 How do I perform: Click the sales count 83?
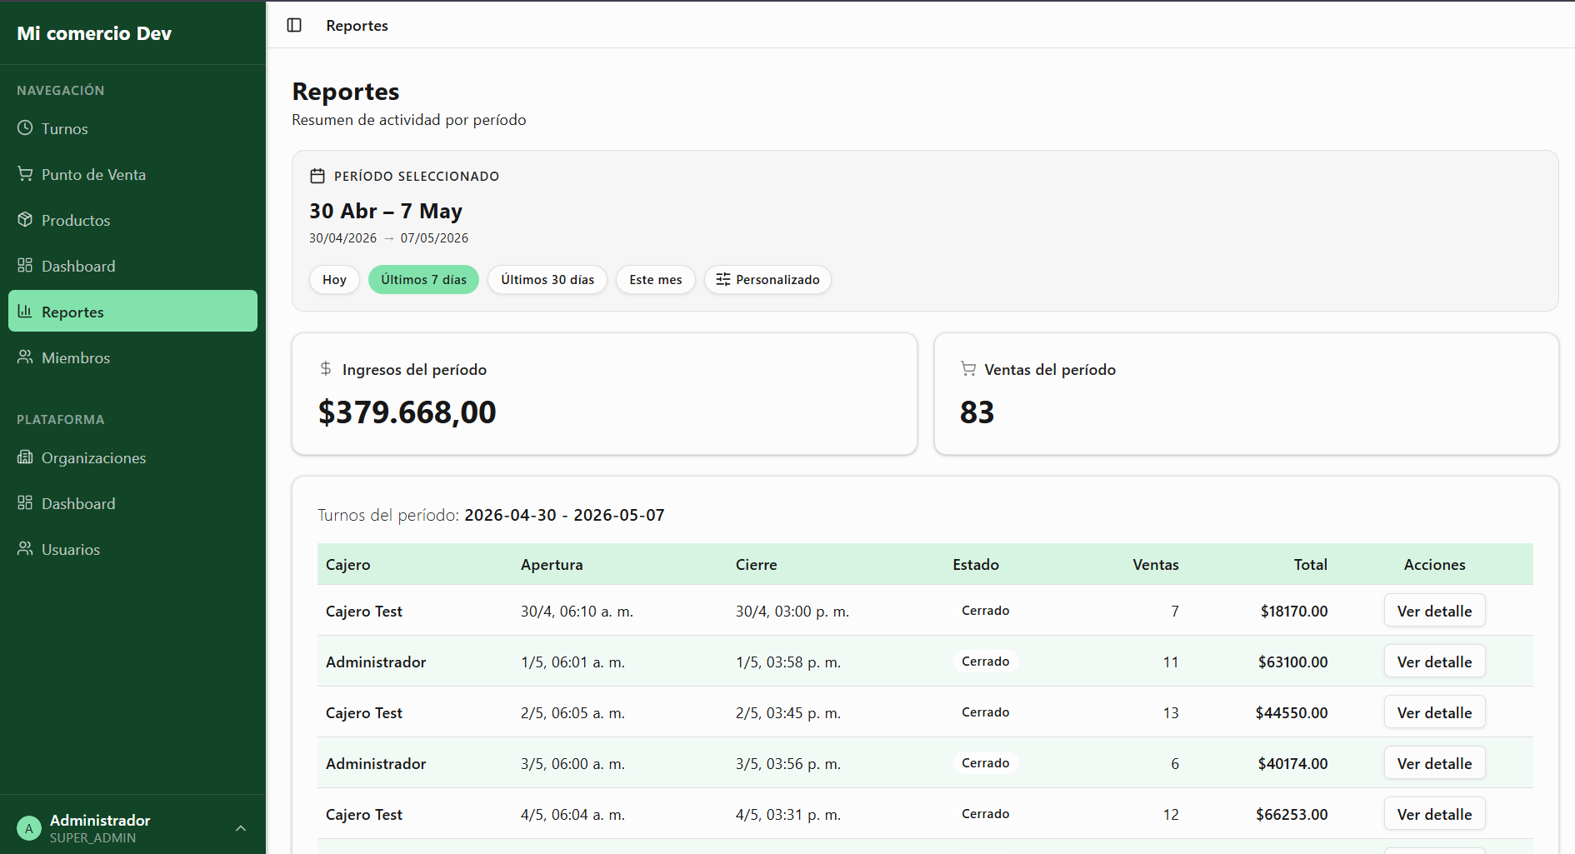tap(977, 412)
